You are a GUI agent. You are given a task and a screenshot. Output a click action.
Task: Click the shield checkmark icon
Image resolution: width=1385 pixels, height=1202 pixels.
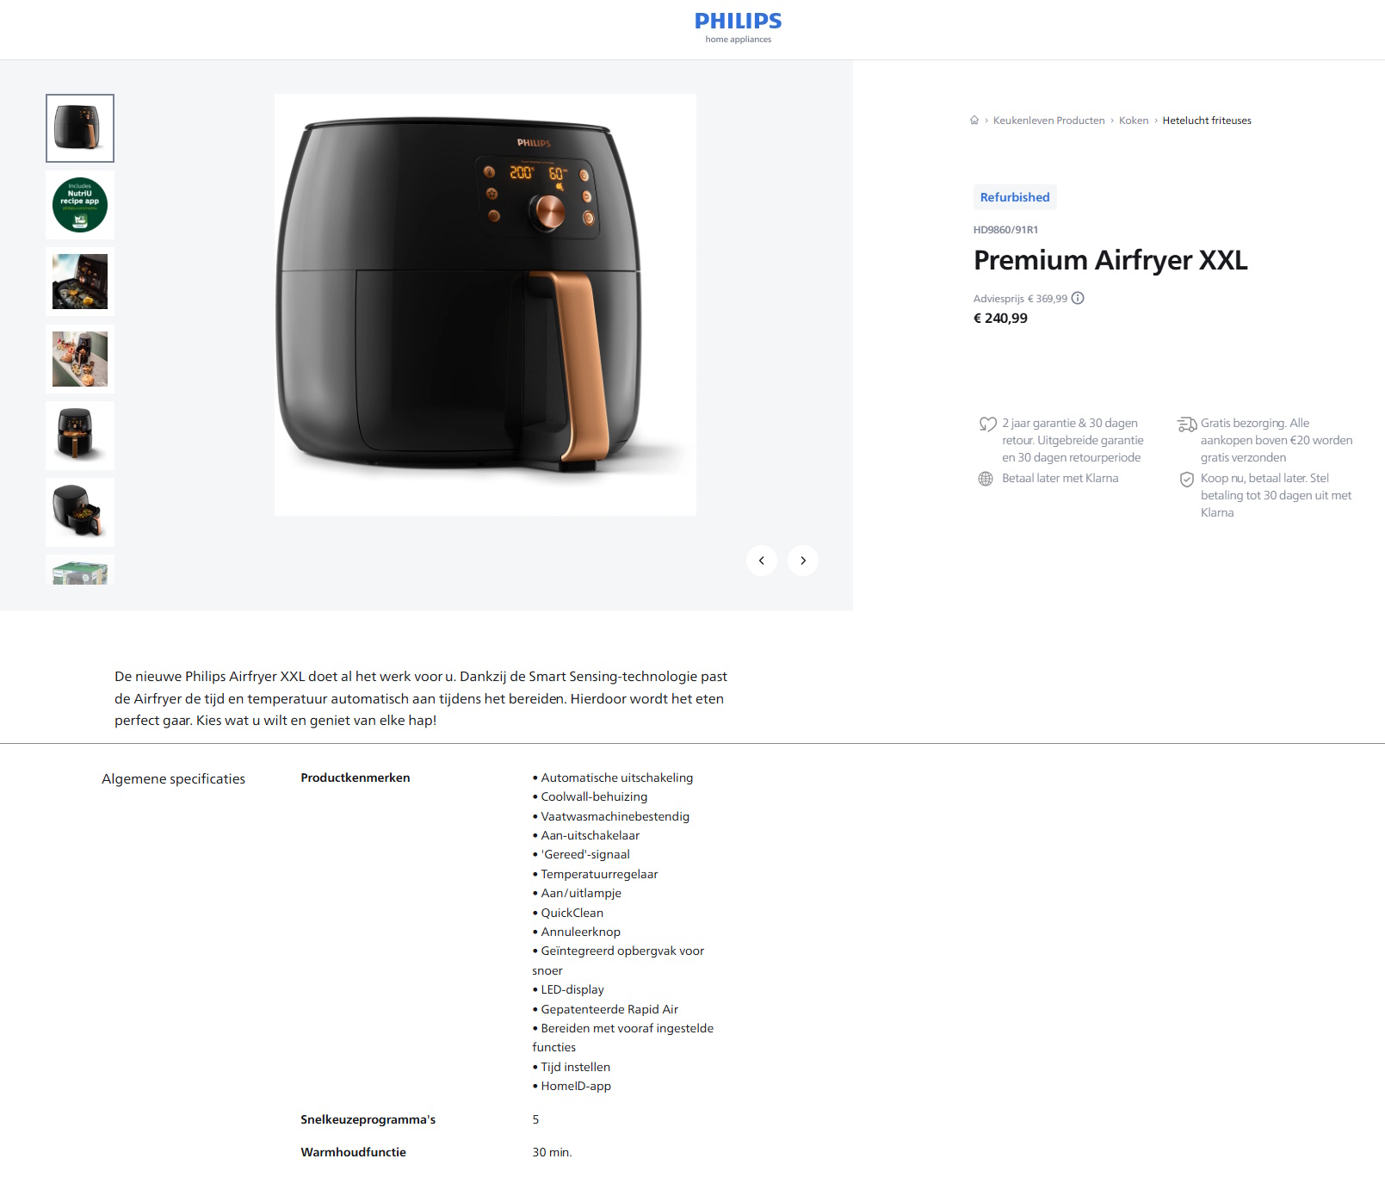pyautogui.click(x=1187, y=480)
